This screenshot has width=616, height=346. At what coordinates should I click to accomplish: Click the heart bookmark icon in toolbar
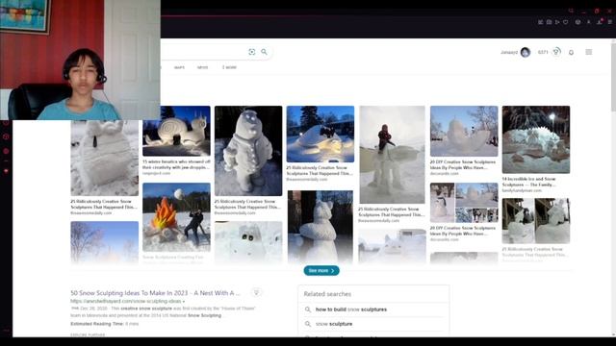[566, 22]
